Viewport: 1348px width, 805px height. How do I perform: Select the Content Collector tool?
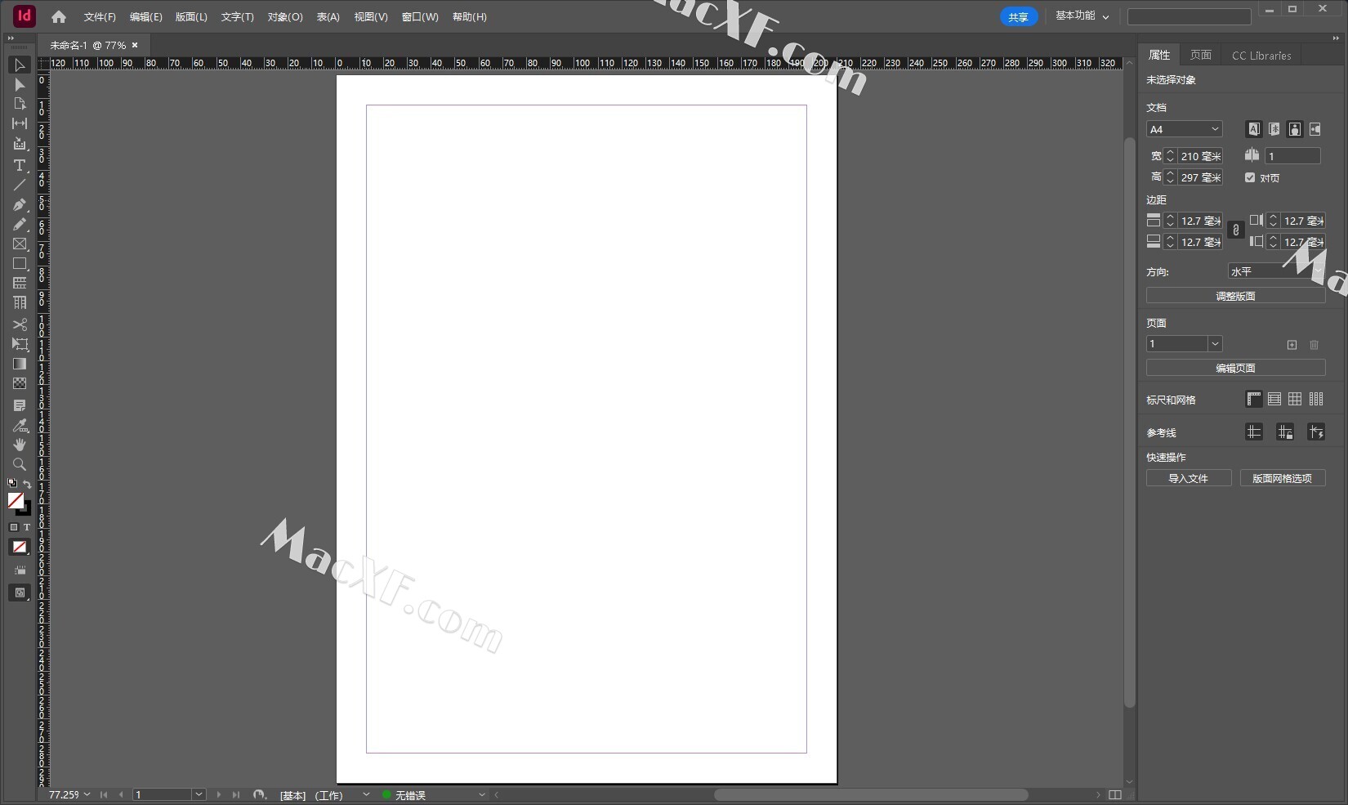20,144
